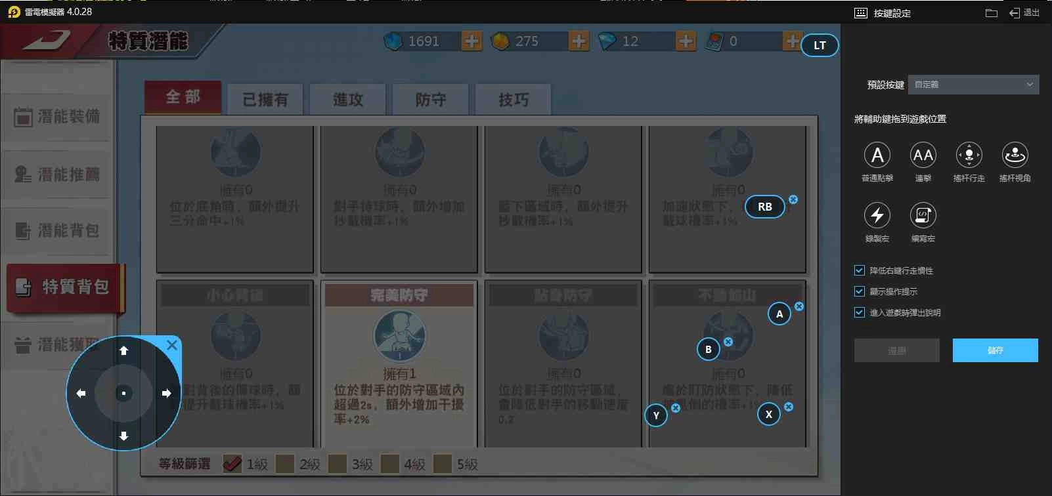Click the mapped LT key bubble
The image size is (1052, 496).
[x=820, y=45]
